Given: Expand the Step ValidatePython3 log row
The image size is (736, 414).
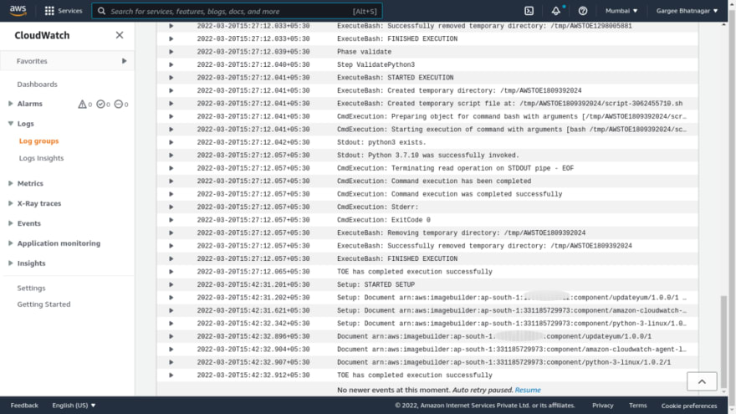Looking at the screenshot, I should (x=171, y=64).
